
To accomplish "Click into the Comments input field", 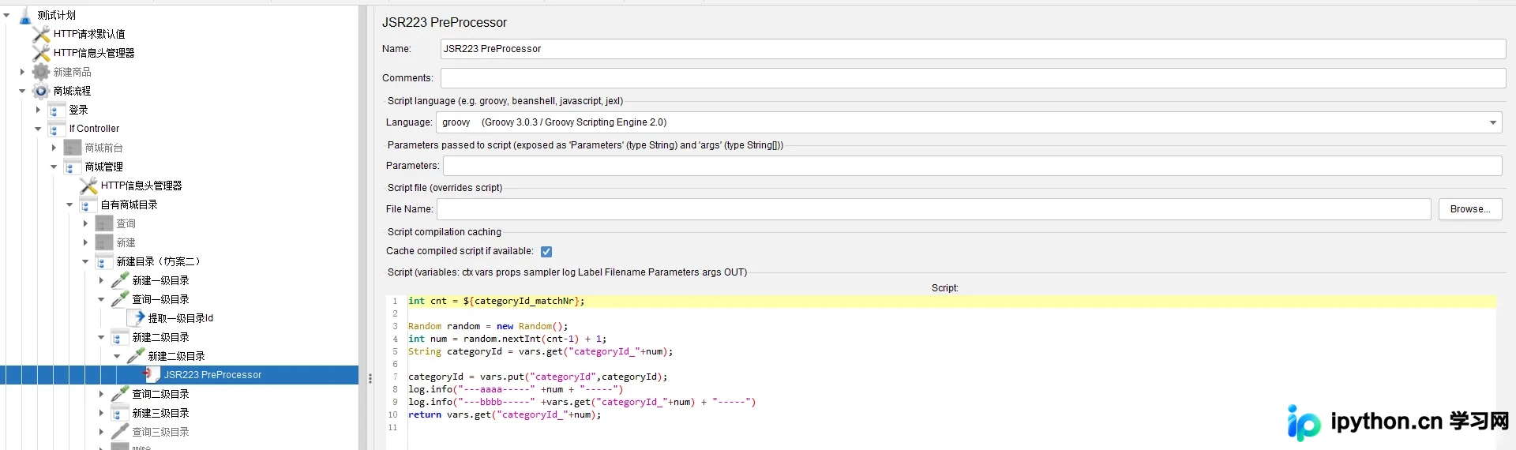I will (x=973, y=78).
